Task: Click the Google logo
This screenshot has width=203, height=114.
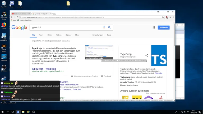Action: click(x=19, y=27)
